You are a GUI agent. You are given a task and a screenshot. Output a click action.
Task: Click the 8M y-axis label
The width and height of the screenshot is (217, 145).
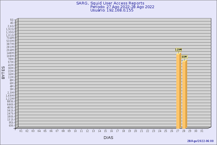tap(12, 80)
